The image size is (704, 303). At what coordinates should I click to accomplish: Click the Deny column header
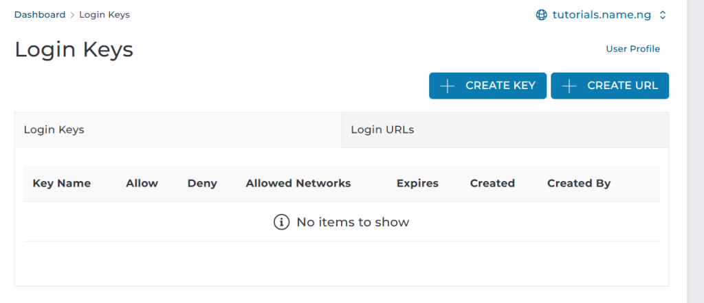(202, 183)
